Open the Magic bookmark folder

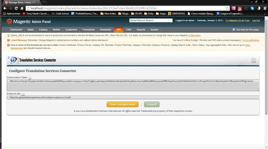(124, 13)
